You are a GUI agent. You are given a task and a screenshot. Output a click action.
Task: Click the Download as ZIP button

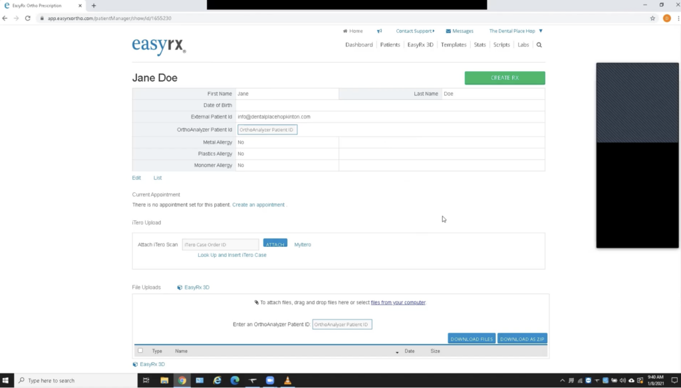click(522, 339)
